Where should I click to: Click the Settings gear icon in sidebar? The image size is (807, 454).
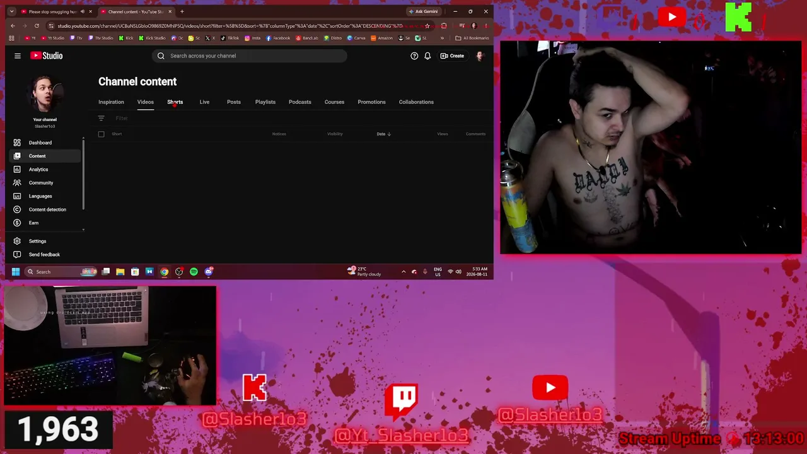(x=17, y=241)
